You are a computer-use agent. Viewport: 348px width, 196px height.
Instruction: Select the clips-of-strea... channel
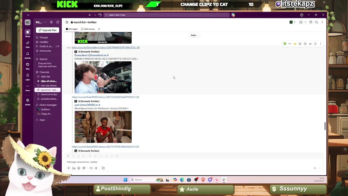[48, 81]
